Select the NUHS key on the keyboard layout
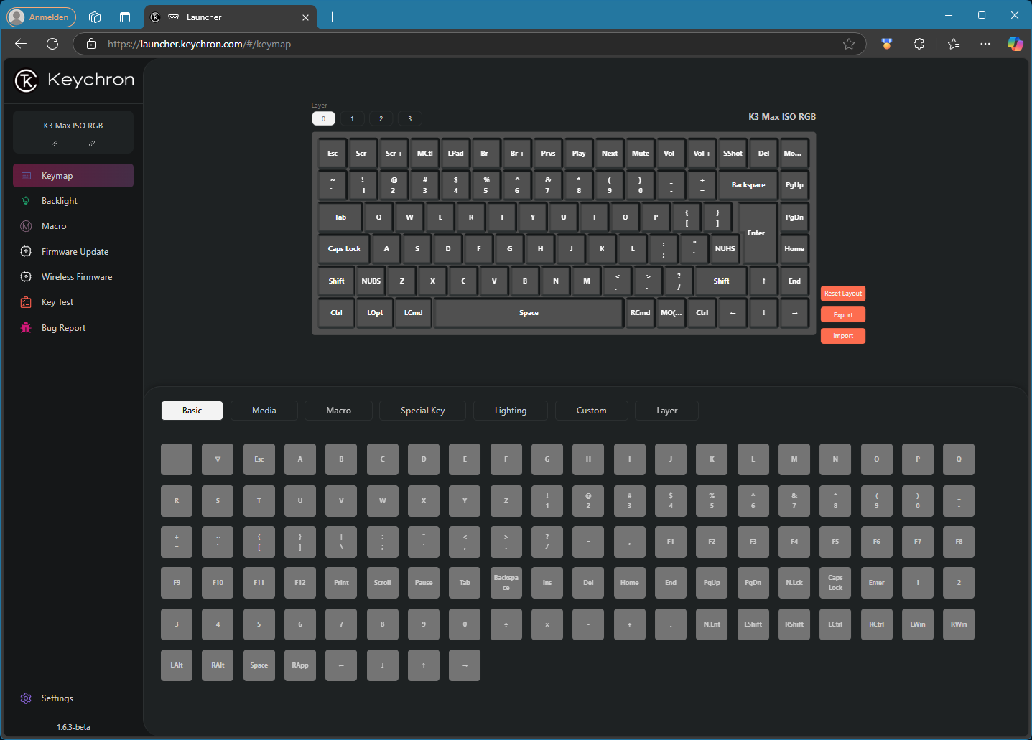Screen dimensions: 1032x740 pos(725,249)
